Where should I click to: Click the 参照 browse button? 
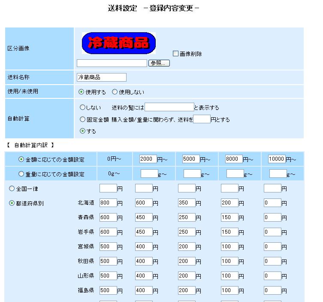click(x=159, y=63)
